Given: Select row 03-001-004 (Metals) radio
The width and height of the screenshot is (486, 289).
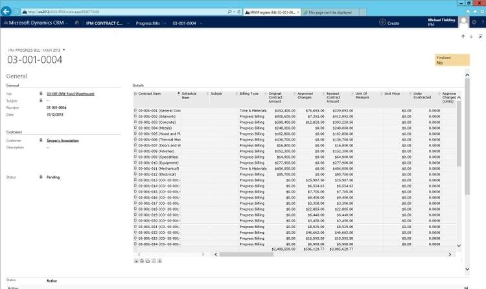Looking at the screenshot, I should point(135,128).
